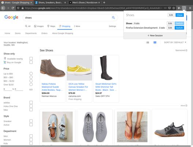
Task: Open the Firefox hamburger menu
Action: (x=190, y=8)
